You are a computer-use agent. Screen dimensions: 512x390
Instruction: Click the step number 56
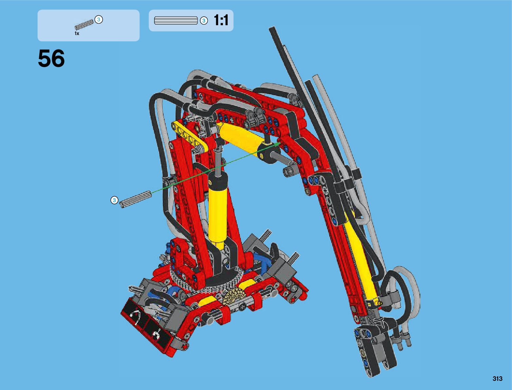tap(51, 59)
